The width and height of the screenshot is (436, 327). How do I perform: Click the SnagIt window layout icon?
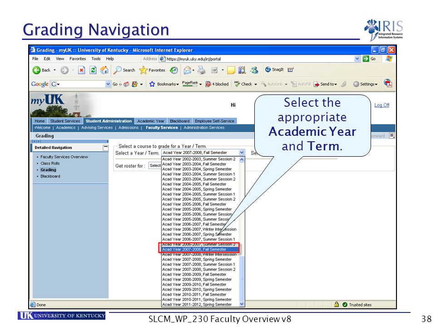(x=291, y=69)
